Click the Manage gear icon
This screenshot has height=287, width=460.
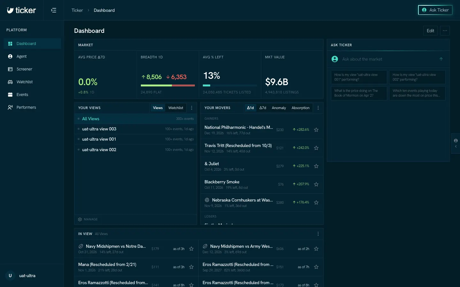80,219
